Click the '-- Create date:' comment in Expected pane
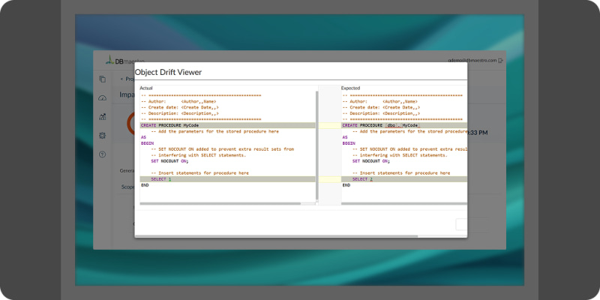The image size is (600, 300). [x=381, y=107]
